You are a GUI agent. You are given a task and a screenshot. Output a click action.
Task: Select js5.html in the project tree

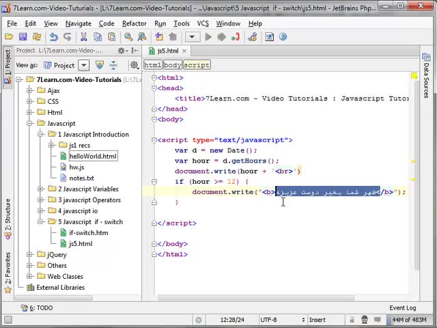coord(81,243)
